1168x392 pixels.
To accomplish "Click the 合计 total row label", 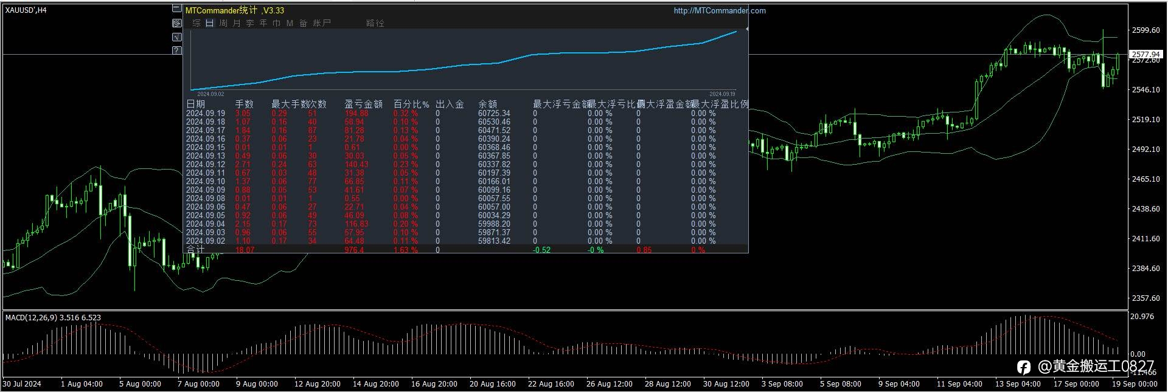I will point(195,250).
